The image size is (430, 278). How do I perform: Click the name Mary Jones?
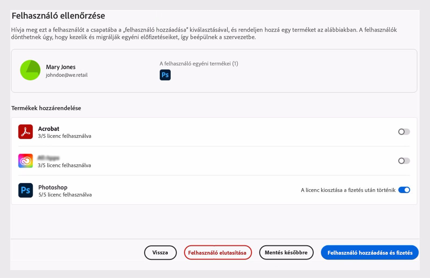[61, 67]
